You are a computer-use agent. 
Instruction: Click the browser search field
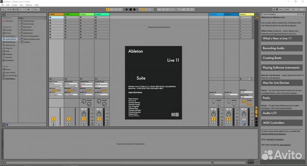pyautogui.click(x=26, y=14)
